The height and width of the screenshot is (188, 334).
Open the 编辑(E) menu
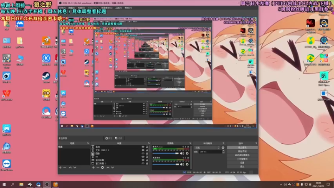click(71, 8)
